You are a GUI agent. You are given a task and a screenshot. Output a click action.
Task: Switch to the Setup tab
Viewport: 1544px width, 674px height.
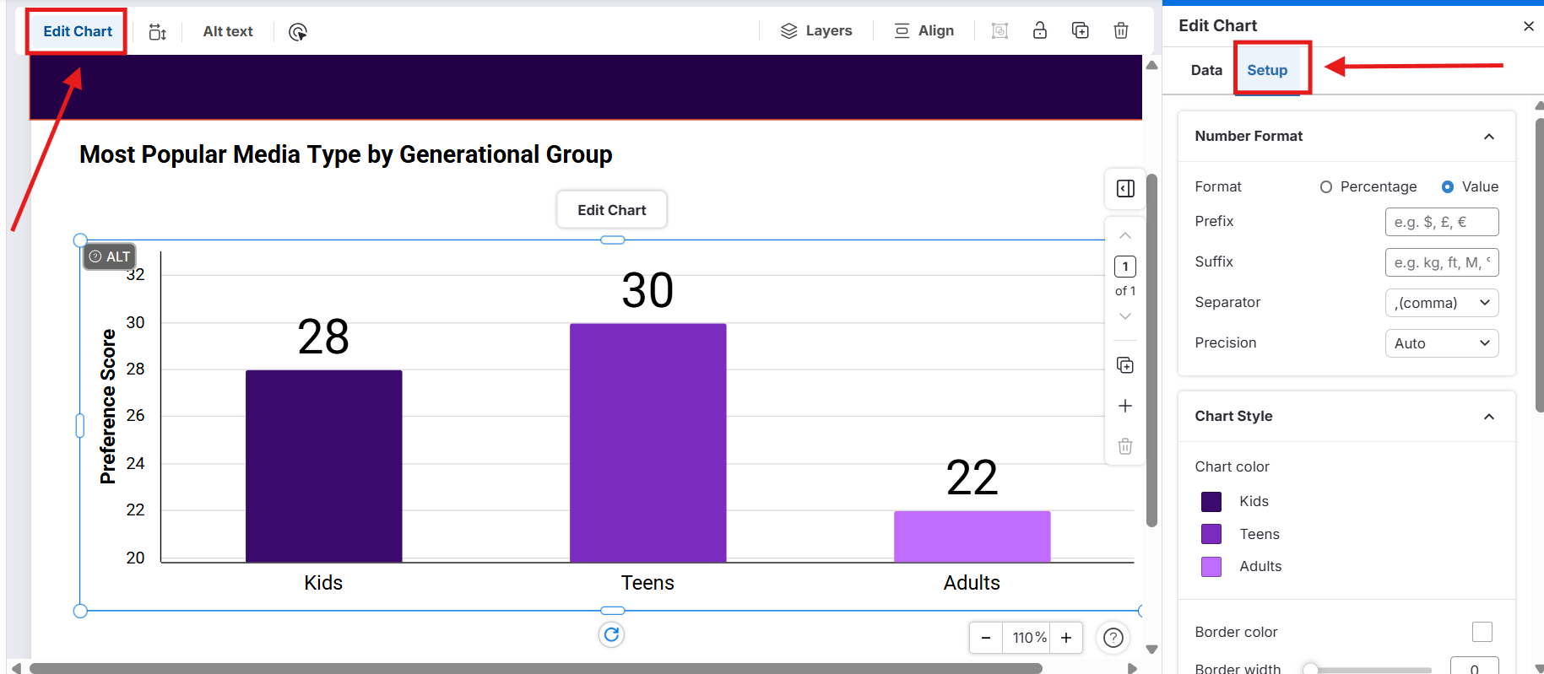(1267, 70)
